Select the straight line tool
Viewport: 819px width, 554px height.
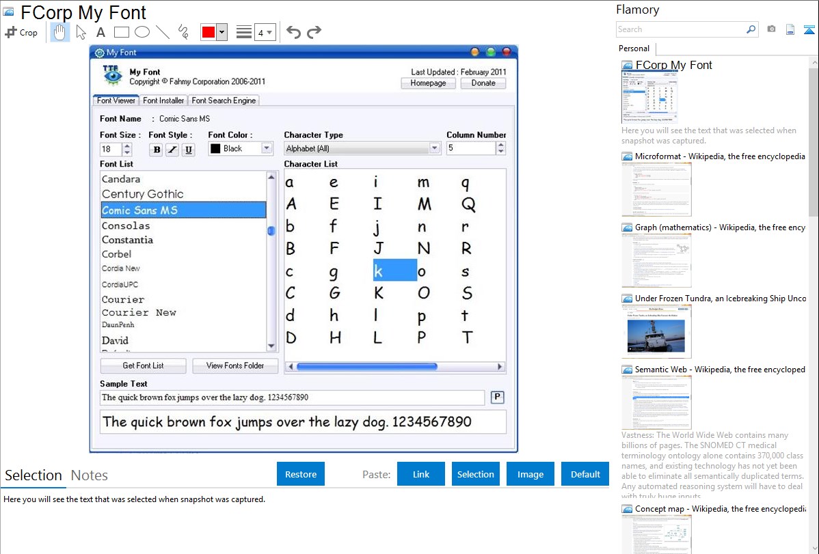[163, 32]
